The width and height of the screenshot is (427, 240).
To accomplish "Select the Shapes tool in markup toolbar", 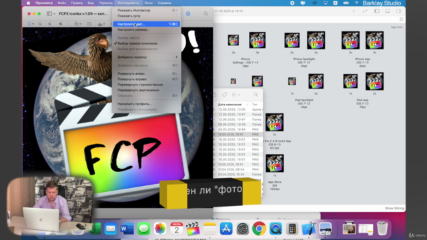I will click(77, 24).
